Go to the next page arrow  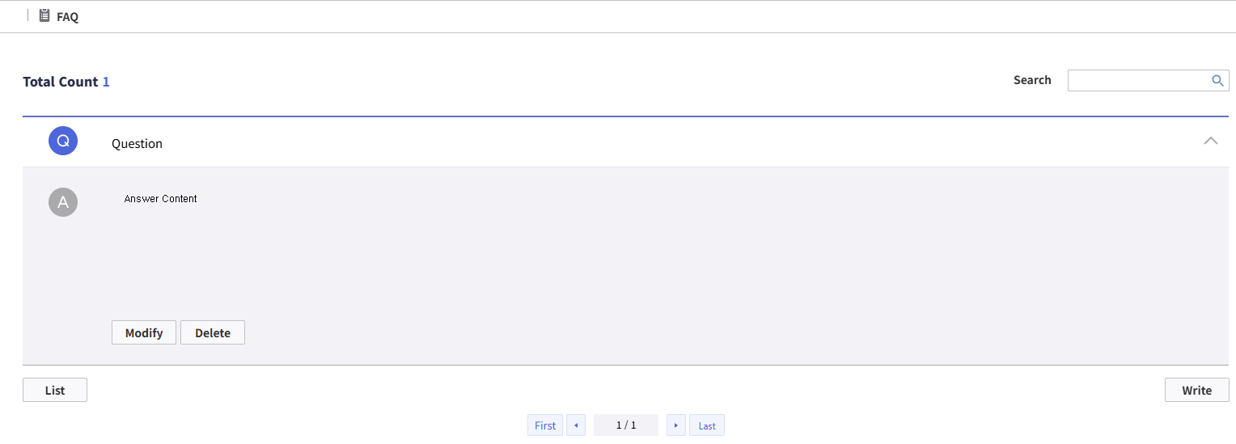676,425
